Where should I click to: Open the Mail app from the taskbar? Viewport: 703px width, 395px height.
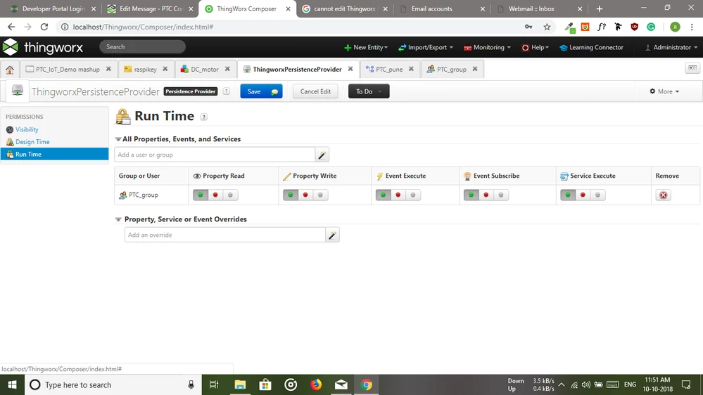[x=341, y=384]
